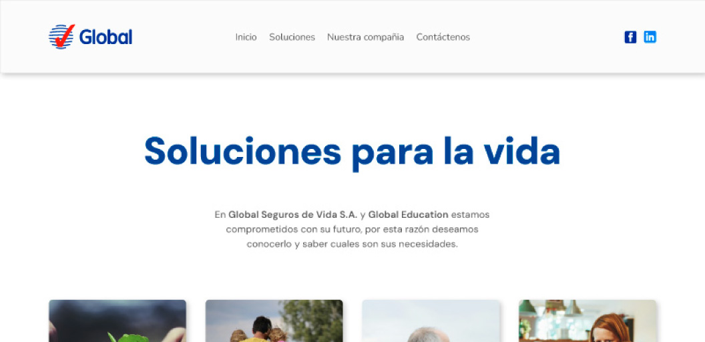Click the text line starting with comprometidos
This screenshot has height=342, width=705.
coord(352,229)
